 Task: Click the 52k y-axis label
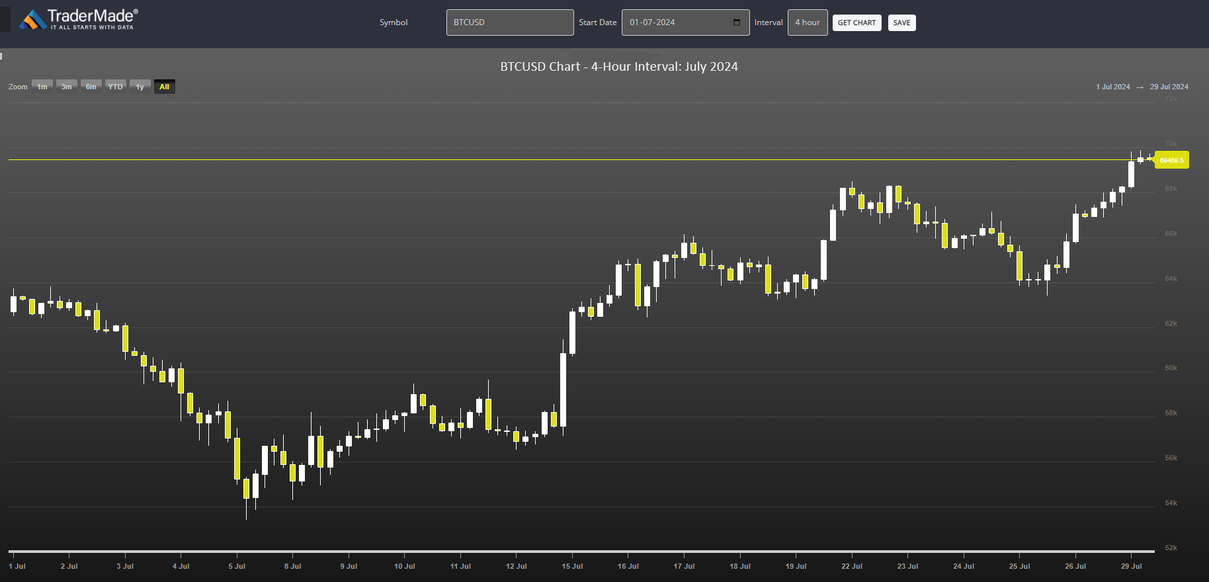tap(1171, 548)
